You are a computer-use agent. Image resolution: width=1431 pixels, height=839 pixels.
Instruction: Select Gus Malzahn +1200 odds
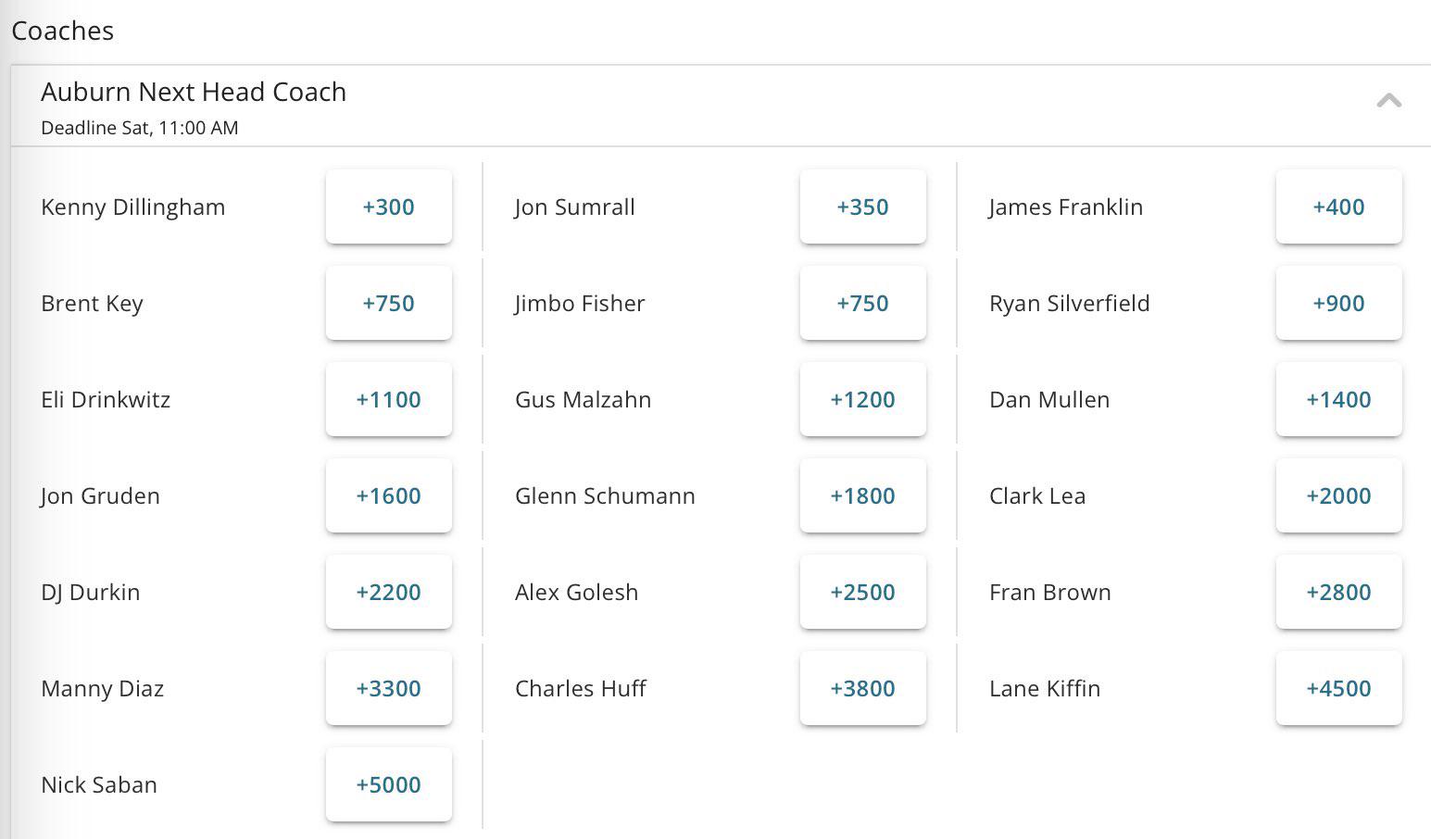[x=862, y=399]
